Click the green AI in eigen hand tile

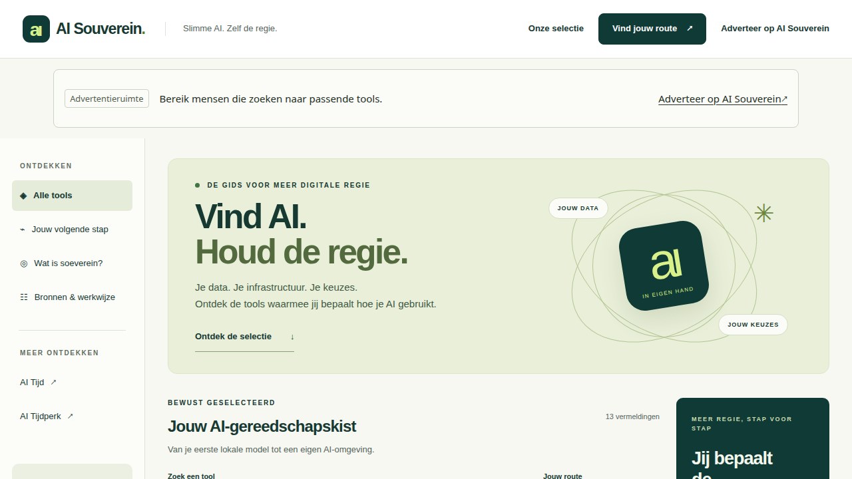pos(664,266)
